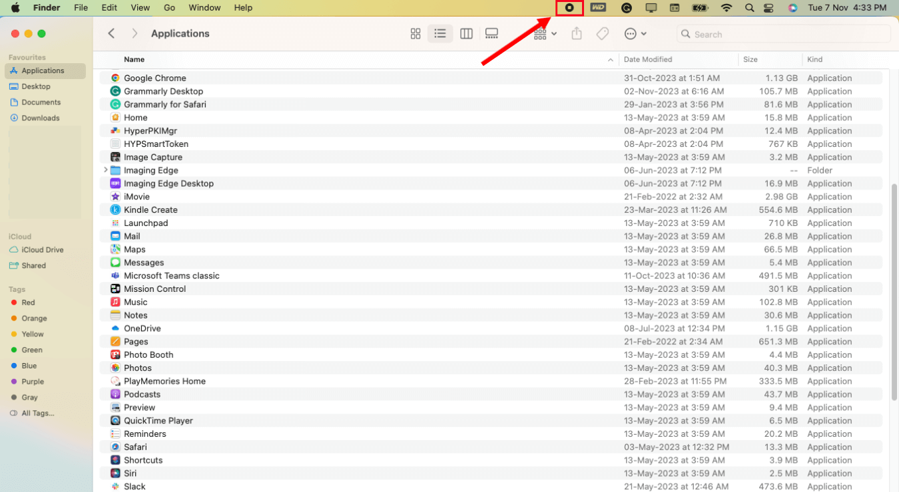Click the Photos app icon
The image size is (899, 492).
115,368
